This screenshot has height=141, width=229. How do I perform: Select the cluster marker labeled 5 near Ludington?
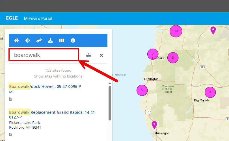[142, 90]
